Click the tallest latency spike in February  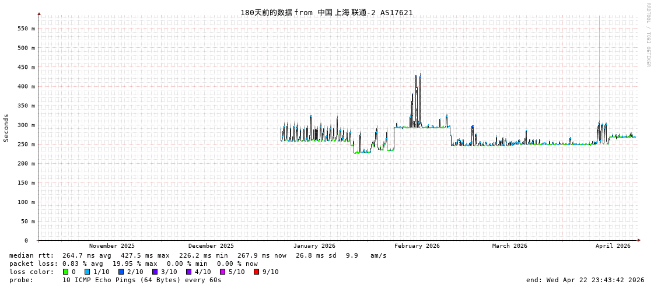[419, 76]
